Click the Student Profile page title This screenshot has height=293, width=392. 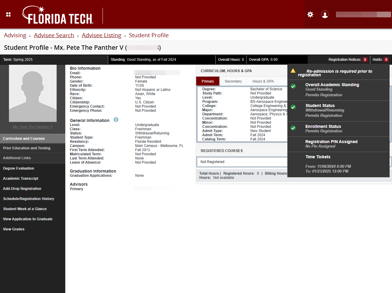coord(82,48)
